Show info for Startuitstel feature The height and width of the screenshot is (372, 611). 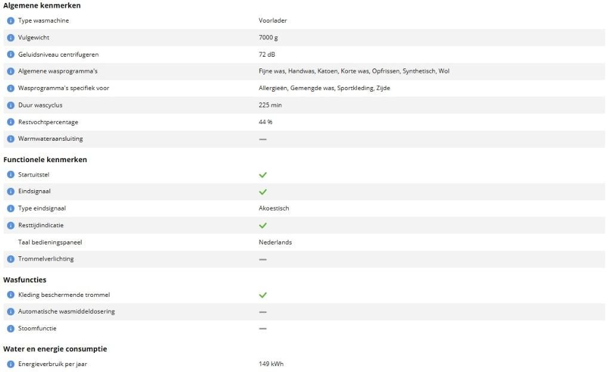coord(11,175)
